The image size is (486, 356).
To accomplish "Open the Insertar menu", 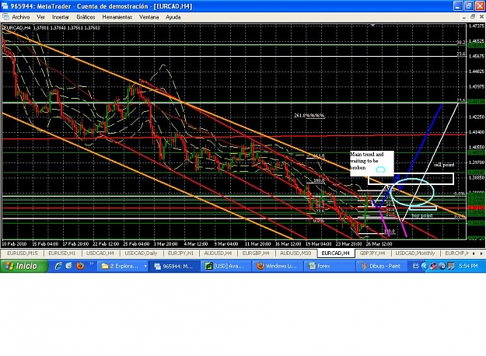I will click(61, 17).
